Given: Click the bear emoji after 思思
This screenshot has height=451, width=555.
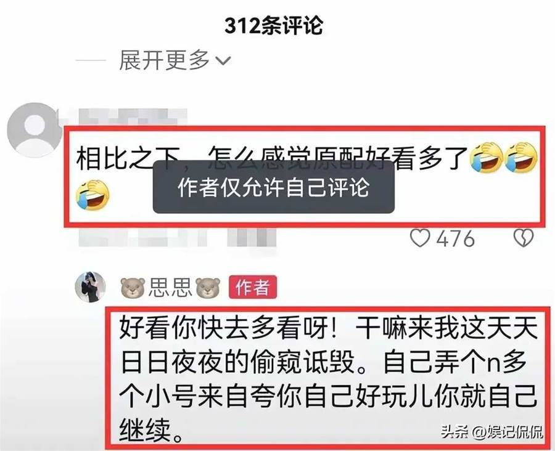Looking at the screenshot, I should click(x=208, y=287).
